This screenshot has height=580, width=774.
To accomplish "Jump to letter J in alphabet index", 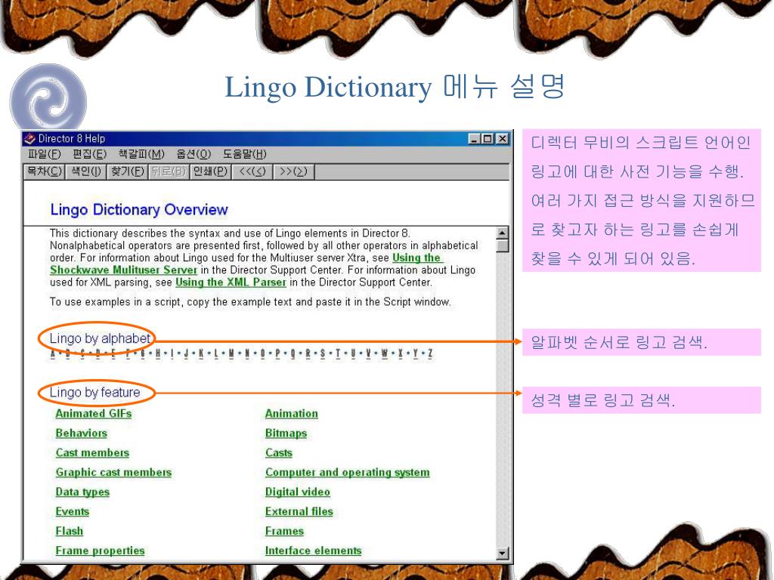I will 186,353.
